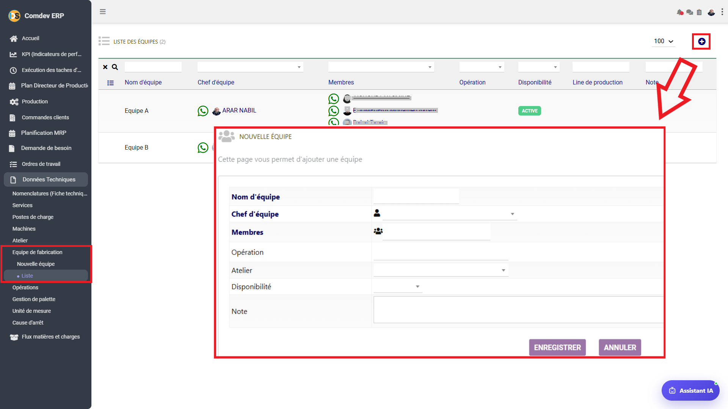Clear filters with the X icon
The height and width of the screenshot is (409, 728).
(x=105, y=67)
